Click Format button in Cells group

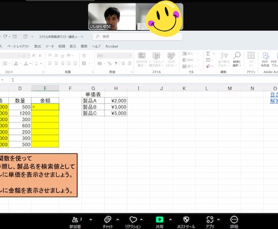coord(189,66)
